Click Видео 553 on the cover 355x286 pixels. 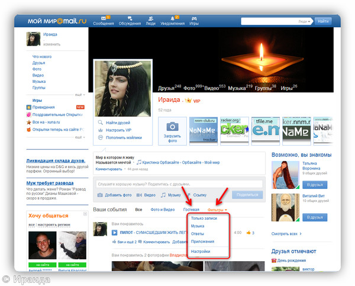215,88
